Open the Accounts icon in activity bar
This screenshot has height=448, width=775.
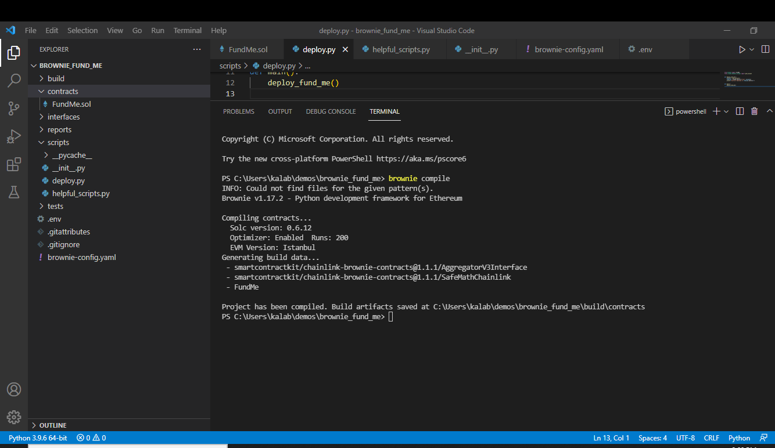14,389
